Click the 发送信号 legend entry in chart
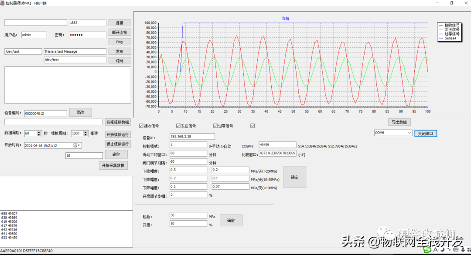Screen dimensions: 471x255 point(449,30)
